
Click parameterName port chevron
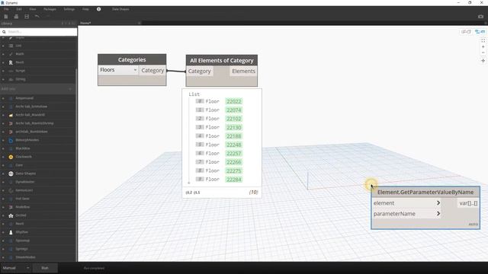click(x=438, y=214)
